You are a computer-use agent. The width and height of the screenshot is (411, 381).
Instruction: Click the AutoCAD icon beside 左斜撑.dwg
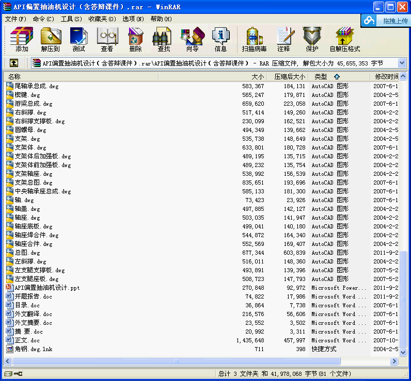[x=10, y=261]
